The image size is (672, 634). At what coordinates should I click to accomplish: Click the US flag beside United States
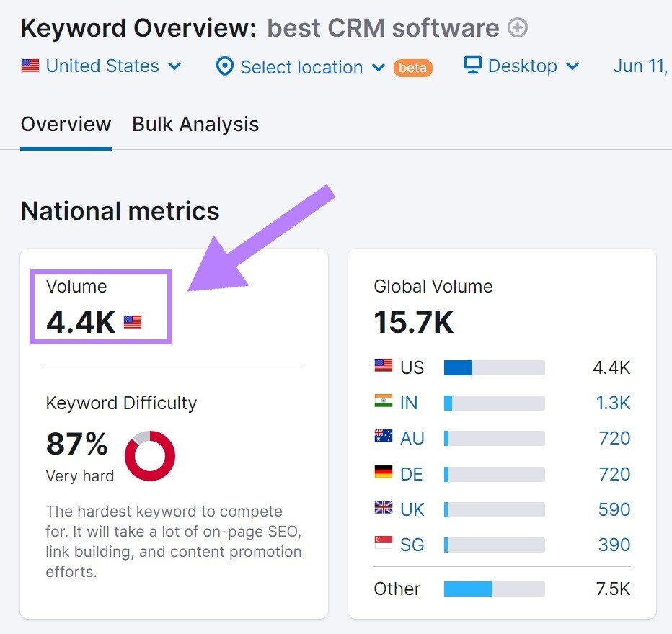coord(30,66)
